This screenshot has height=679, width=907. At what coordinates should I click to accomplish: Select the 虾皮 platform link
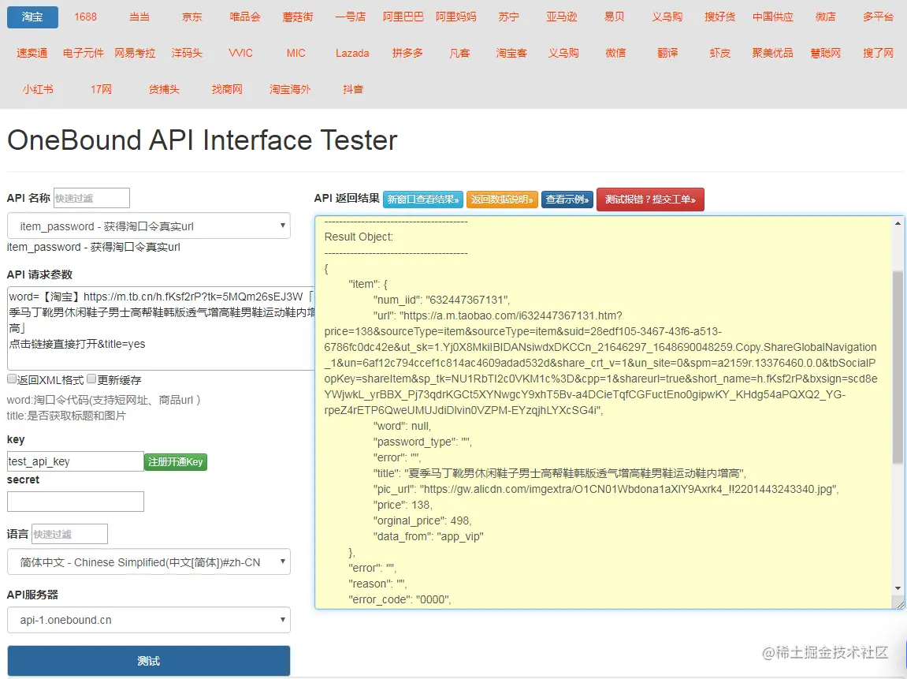[720, 54]
